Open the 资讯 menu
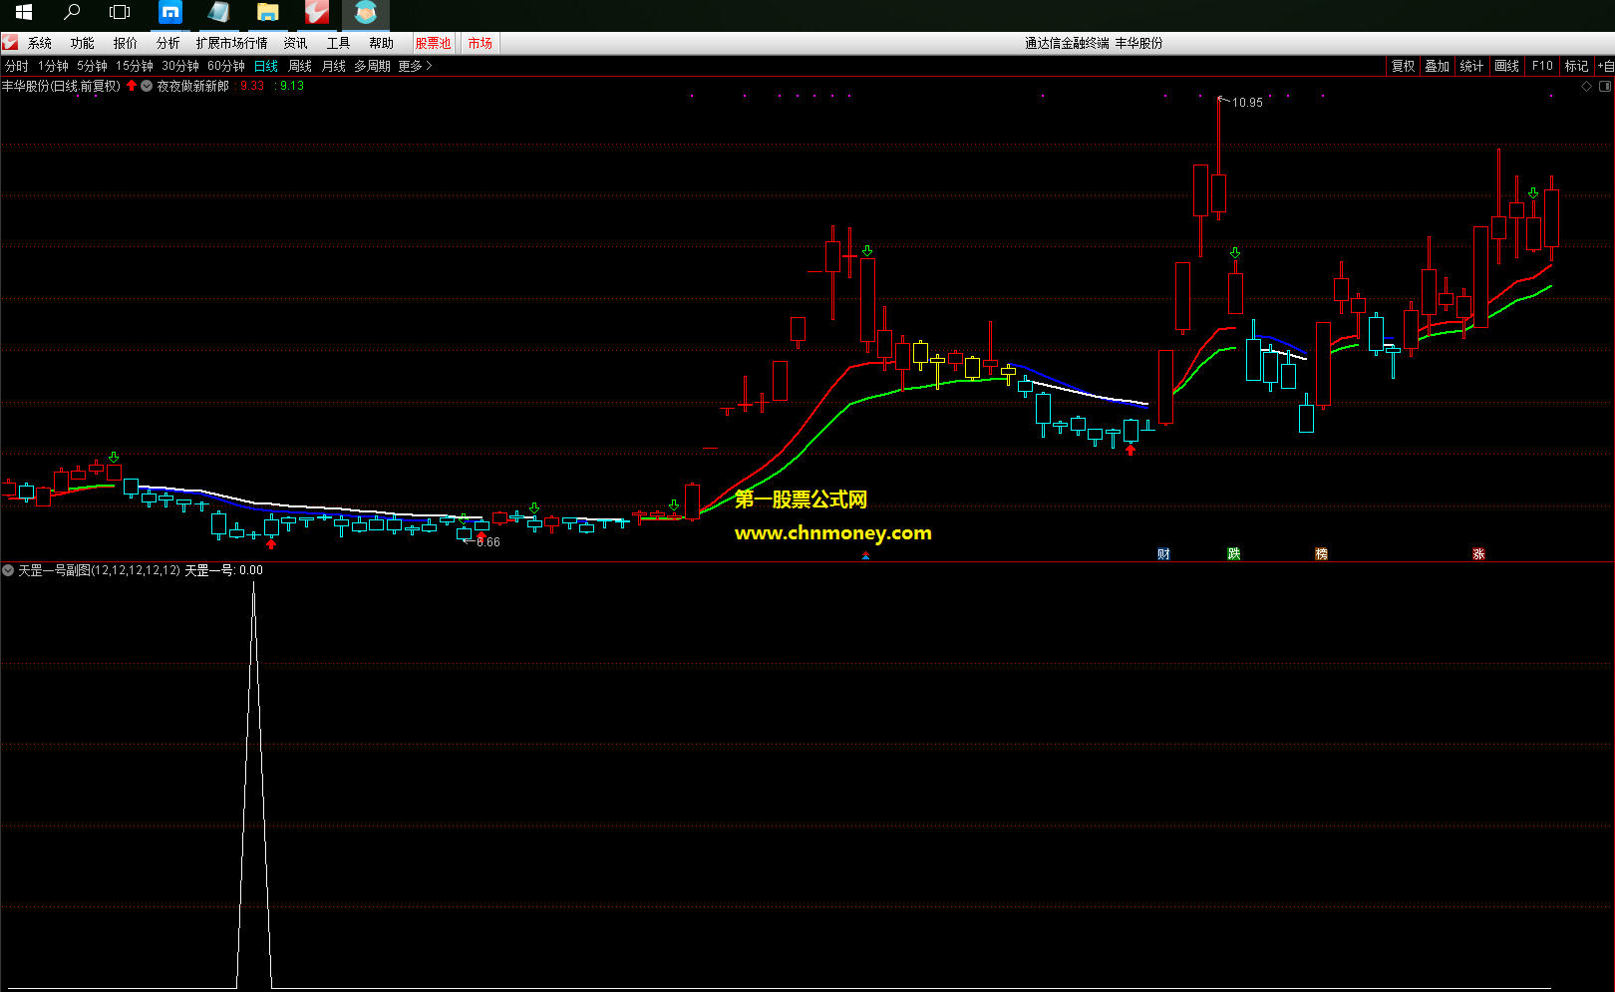This screenshot has height=992, width=1615. point(296,43)
